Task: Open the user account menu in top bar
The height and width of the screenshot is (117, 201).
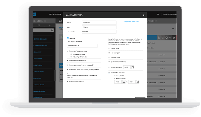Action: pyautogui.click(x=170, y=14)
